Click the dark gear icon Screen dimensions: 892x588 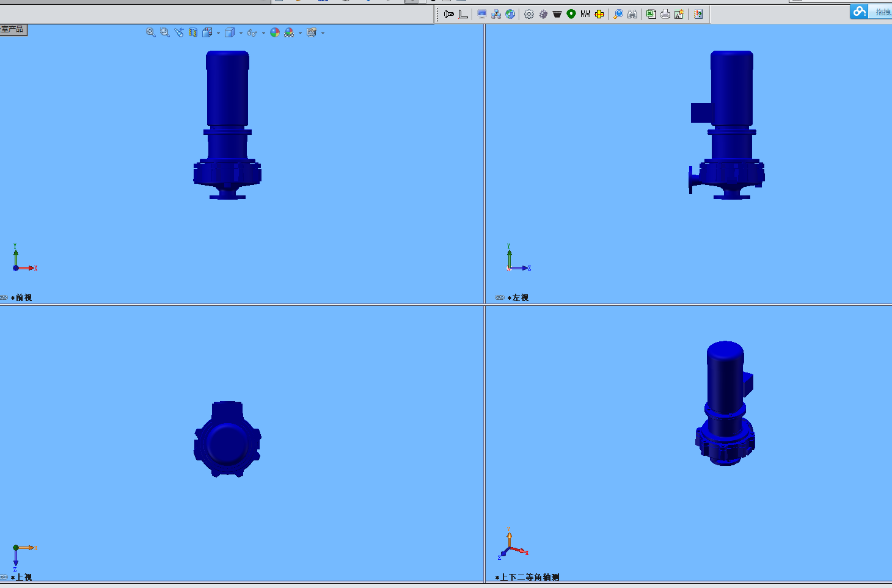point(543,14)
